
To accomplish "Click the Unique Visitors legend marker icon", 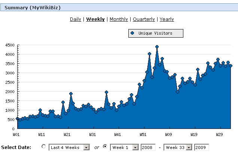I will pyautogui.click(x=132, y=34).
